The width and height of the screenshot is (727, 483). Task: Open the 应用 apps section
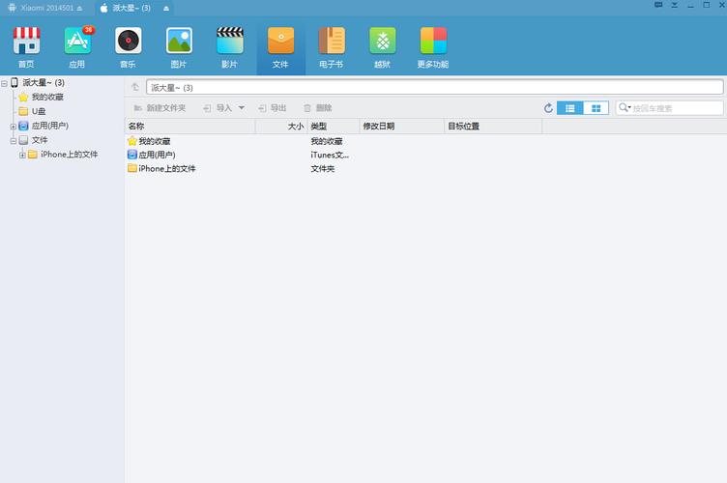pyautogui.click(x=77, y=46)
